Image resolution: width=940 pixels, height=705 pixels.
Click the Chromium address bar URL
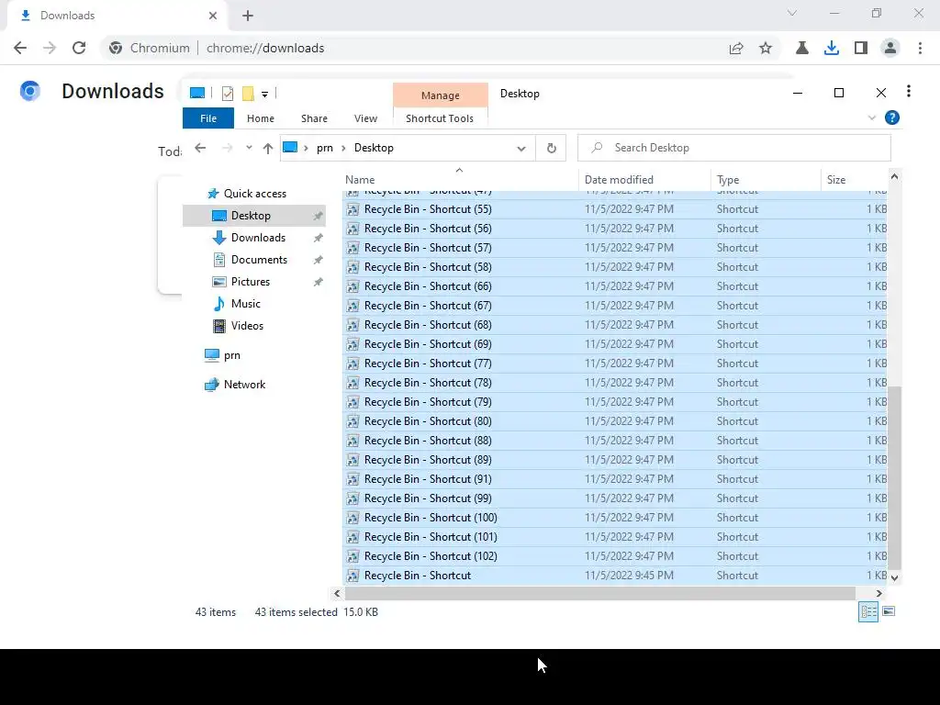point(265,48)
